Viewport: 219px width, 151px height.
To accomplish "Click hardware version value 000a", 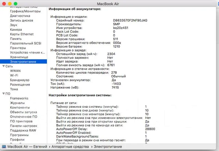I will click(x=117, y=43).
